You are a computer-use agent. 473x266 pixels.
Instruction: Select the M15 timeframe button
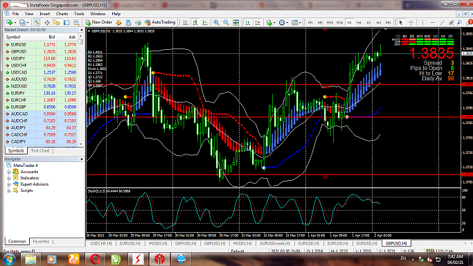pyautogui.click(x=330, y=23)
